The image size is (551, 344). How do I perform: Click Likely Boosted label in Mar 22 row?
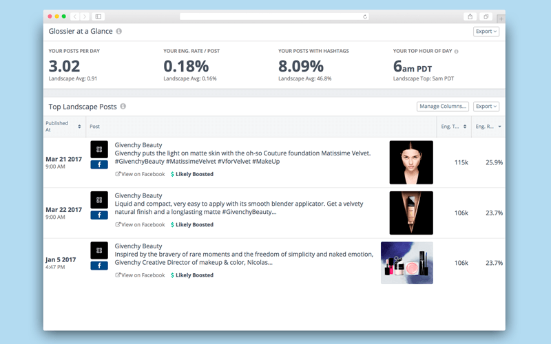[x=192, y=225]
